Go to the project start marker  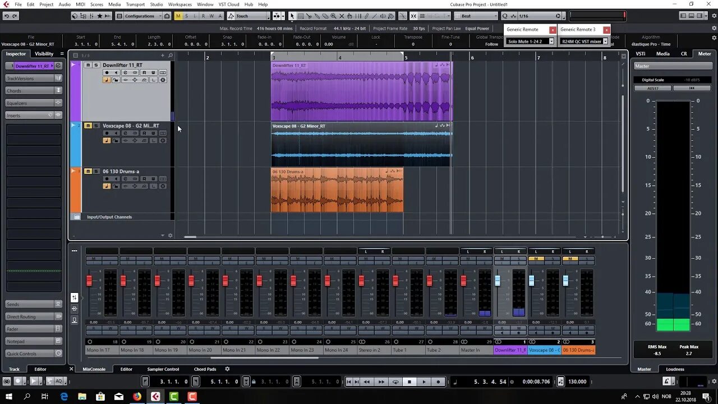tap(349, 382)
